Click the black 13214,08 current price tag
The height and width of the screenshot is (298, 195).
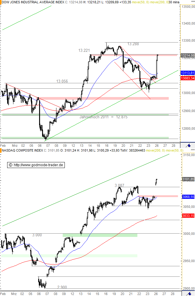pyautogui.click(x=188, y=55)
